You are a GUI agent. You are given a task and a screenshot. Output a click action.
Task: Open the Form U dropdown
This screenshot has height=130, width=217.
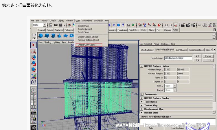tap(171, 86)
